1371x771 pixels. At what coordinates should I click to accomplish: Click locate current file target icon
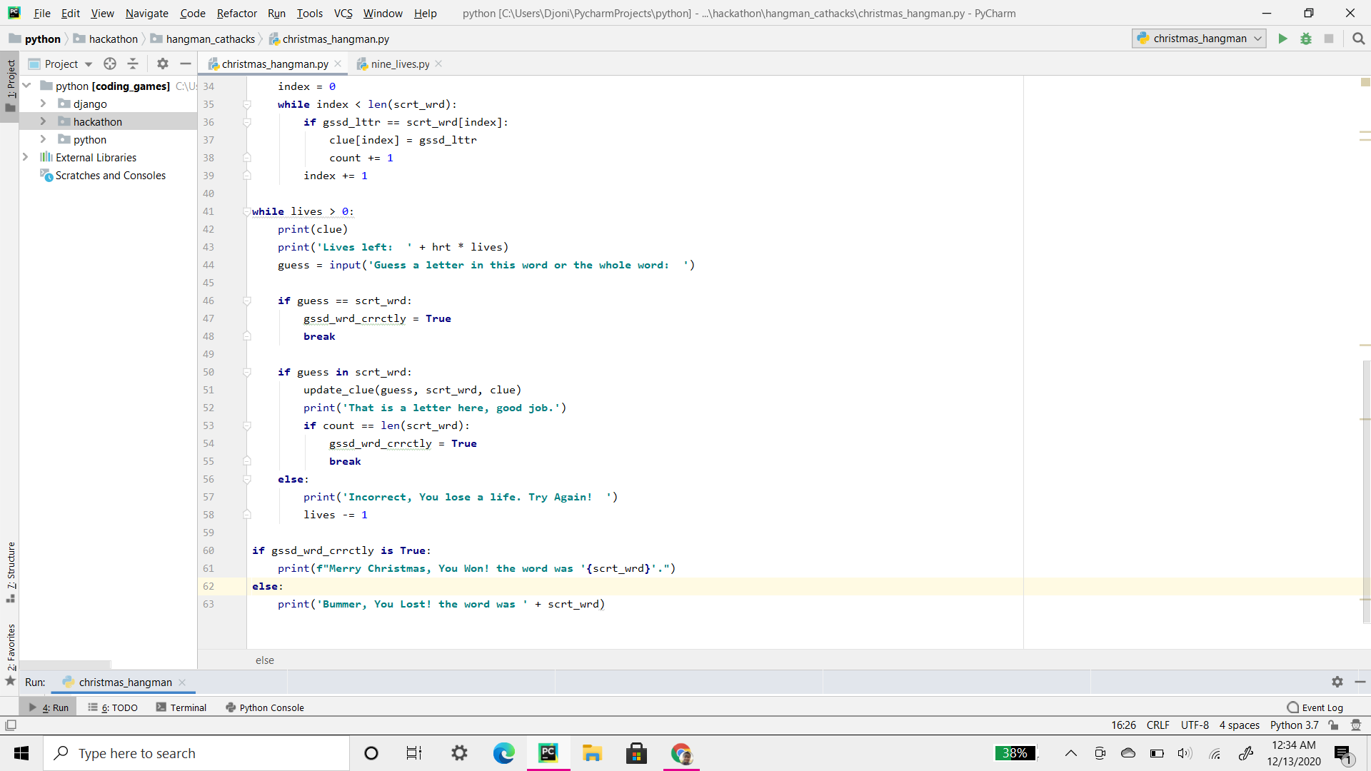[110, 64]
